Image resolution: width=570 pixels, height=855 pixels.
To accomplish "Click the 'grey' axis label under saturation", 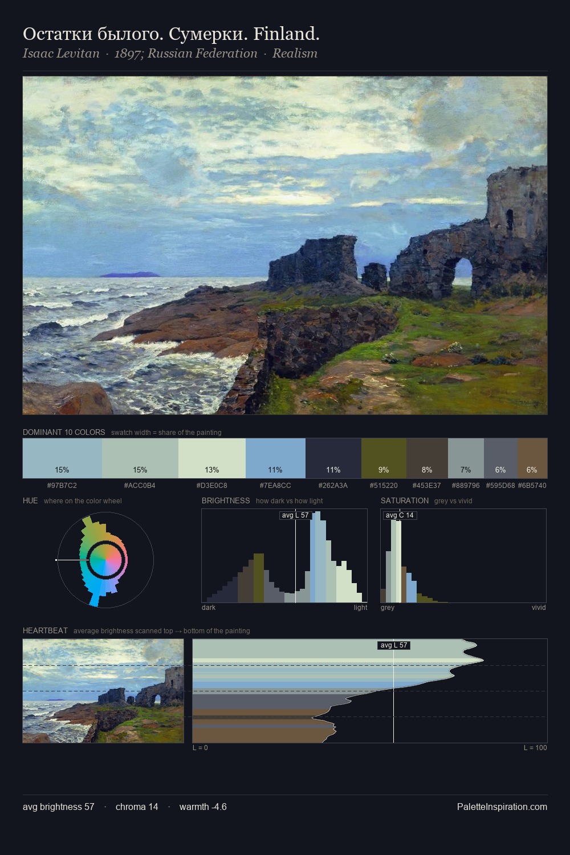I will (x=388, y=608).
